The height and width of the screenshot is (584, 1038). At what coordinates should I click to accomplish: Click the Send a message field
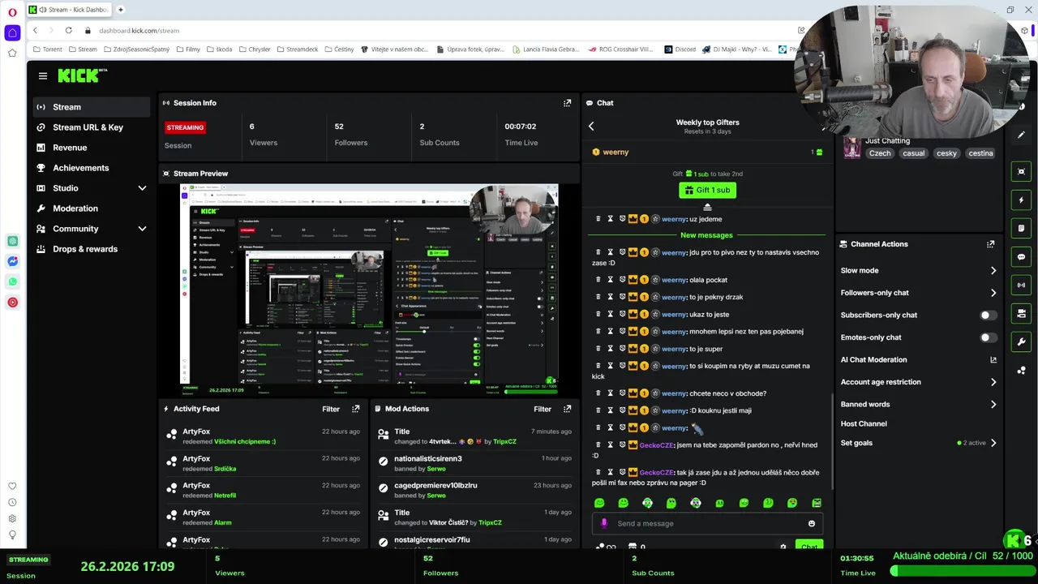click(707, 524)
